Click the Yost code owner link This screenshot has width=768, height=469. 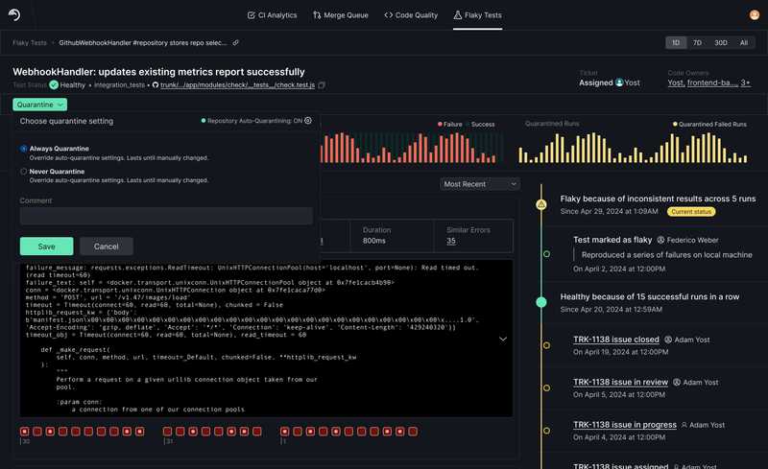[x=676, y=82]
